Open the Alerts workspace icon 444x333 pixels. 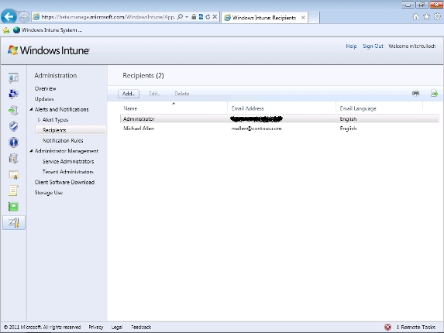tap(13, 142)
